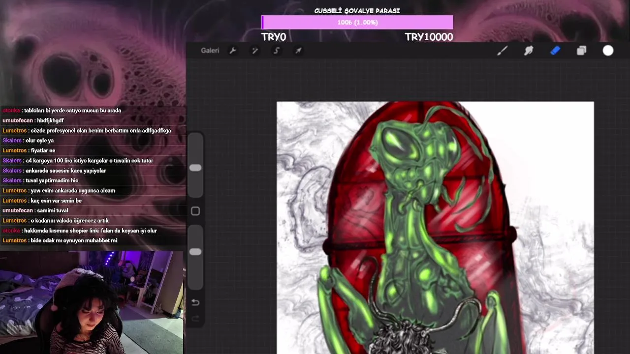Tap the redo arrow below undo

[195, 319]
